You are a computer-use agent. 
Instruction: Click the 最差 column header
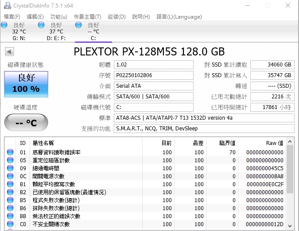pyautogui.click(x=190, y=143)
